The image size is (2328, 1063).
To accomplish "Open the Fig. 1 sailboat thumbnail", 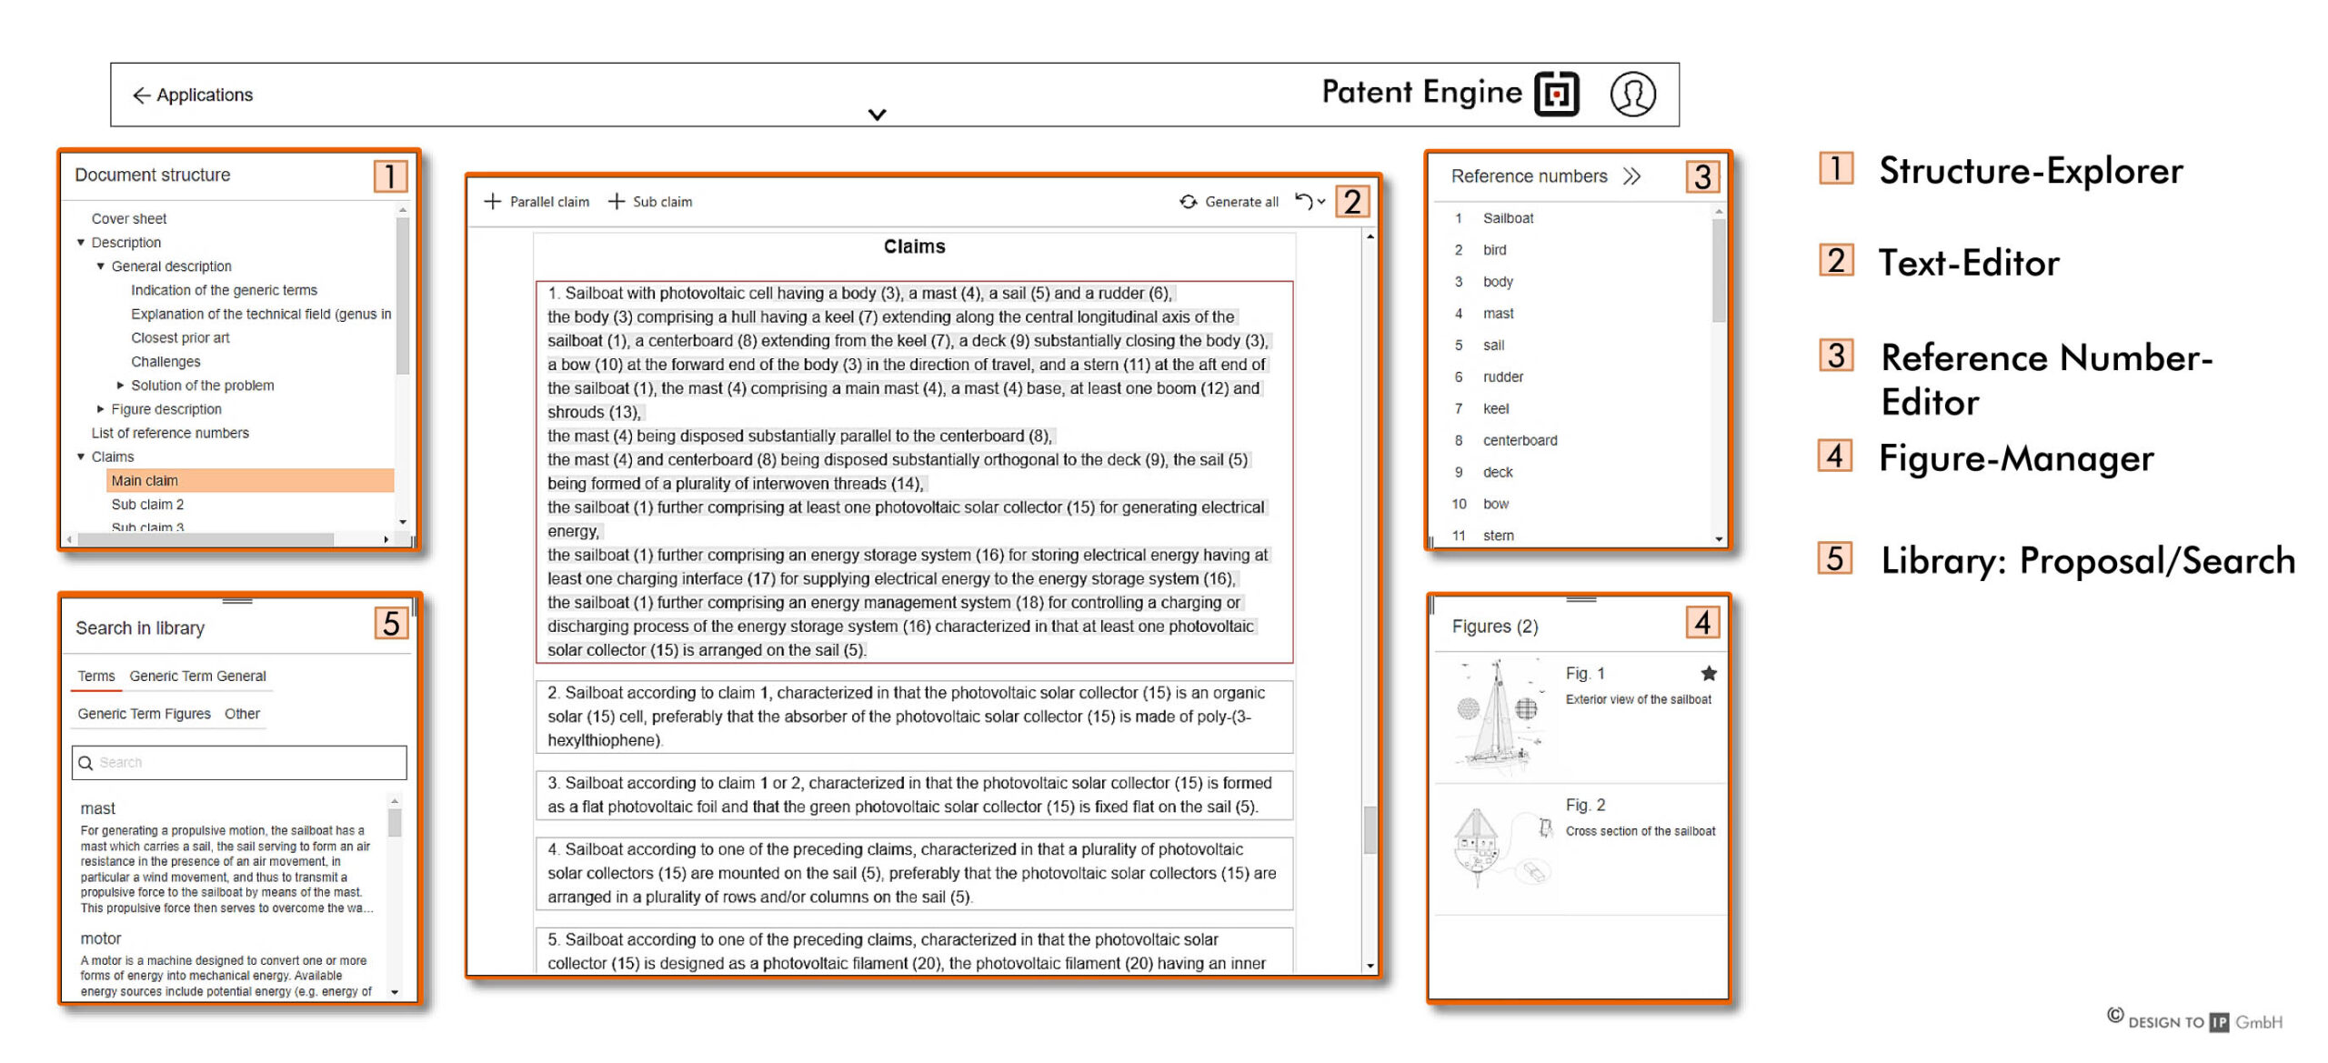I will [x=1498, y=717].
